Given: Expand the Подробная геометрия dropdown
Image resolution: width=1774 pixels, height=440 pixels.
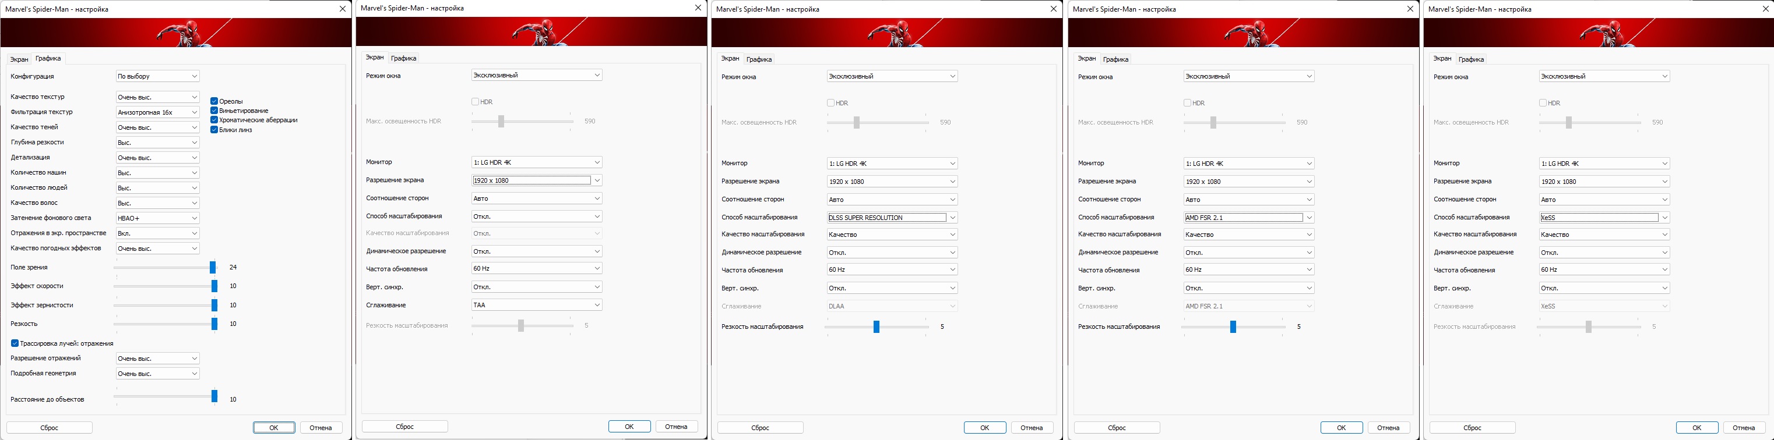Looking at the screenshot, I should (x=158, y=373).
